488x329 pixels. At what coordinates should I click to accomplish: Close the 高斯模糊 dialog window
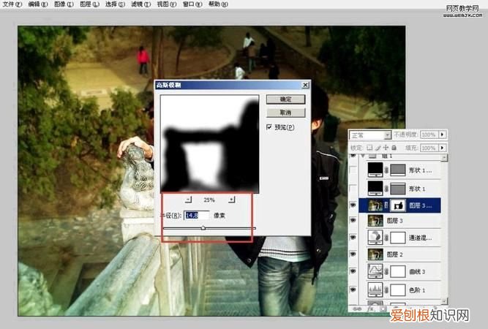pyautogui.click(x=306, y=85)
